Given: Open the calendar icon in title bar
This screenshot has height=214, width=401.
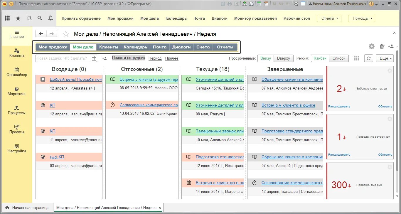Looking at the screenshot, I should (266, 4).
